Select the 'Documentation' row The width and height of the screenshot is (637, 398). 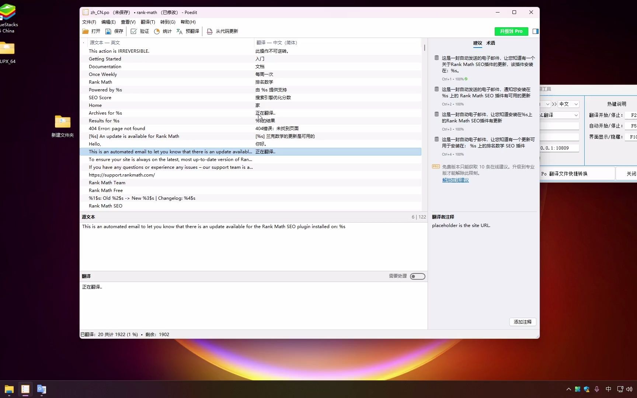pos(251,67)
